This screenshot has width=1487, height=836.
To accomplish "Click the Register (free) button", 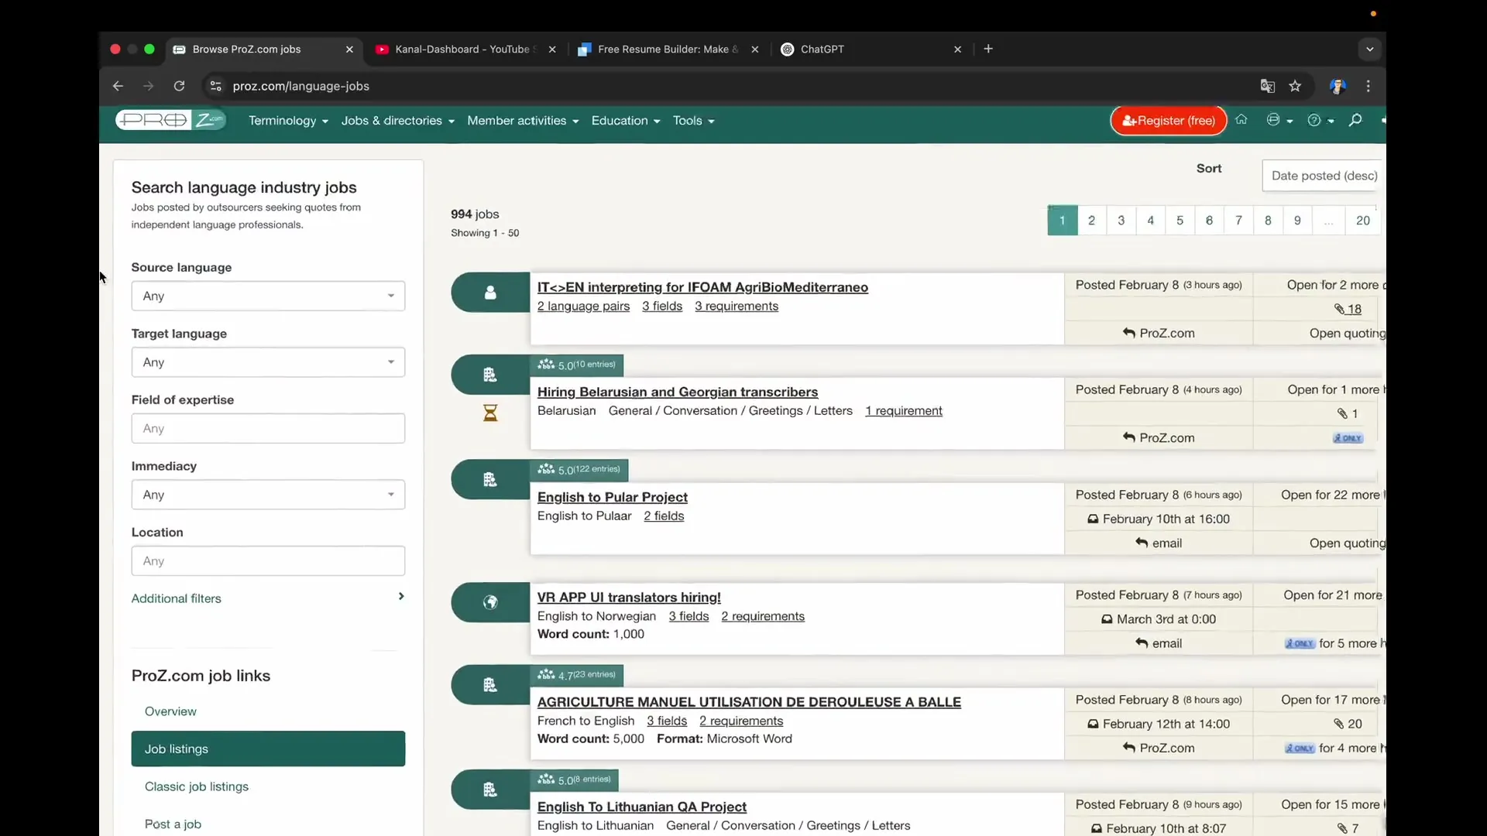I will tap(1168, 121).
